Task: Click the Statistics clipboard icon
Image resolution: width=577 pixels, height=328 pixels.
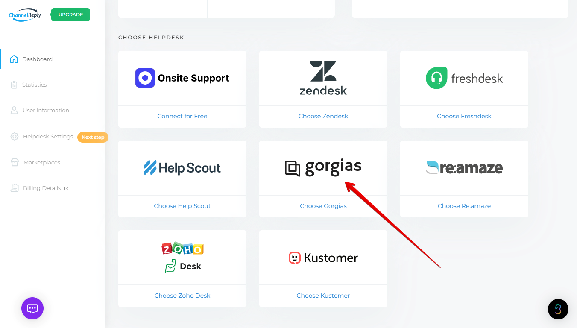Action: tap(14, 85)
